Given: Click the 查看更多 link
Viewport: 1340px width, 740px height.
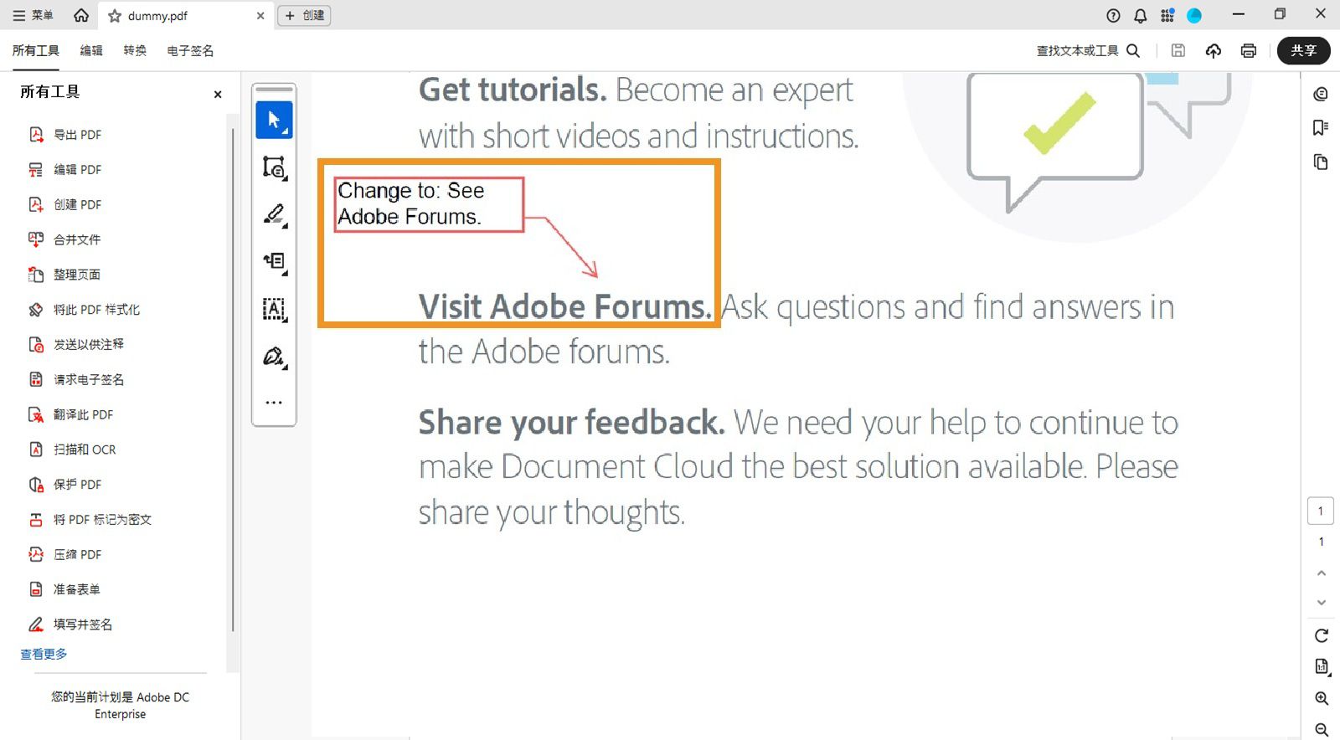Looking at the screenshot, I should 44,655.
